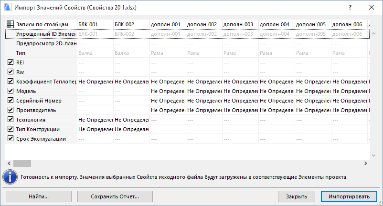Select the БЛК-001 column header
The height and width of the screenshot is (206, 383).
88,24
